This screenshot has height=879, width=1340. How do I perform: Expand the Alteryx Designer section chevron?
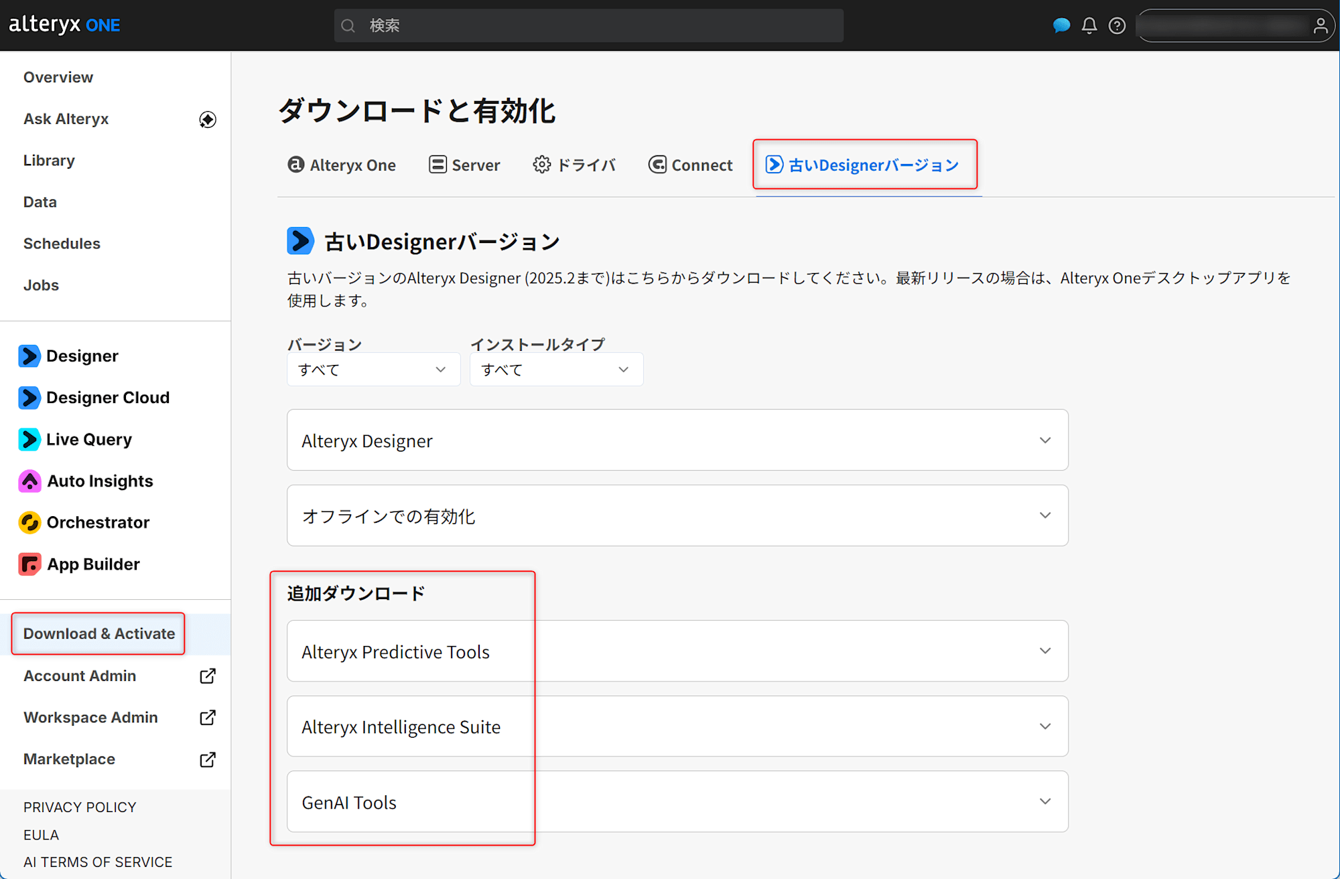tap(1045, 440)
